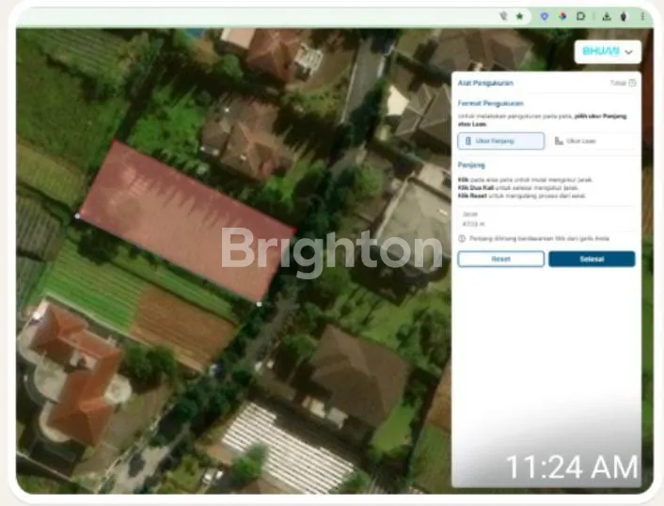Viewport: 664px width, 506px height.
Task: Click the bookmark star icon in address bar
Action: point(519,16)
